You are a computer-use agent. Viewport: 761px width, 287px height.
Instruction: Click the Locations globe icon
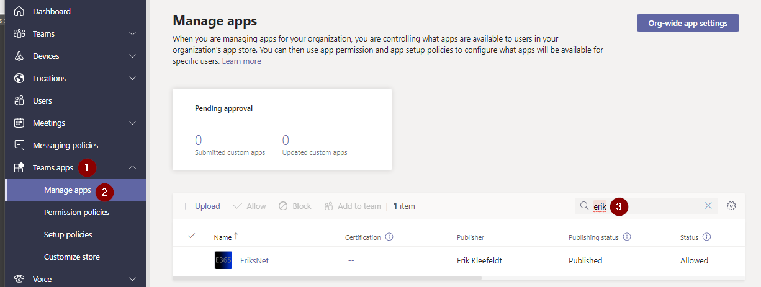point(19,78)
